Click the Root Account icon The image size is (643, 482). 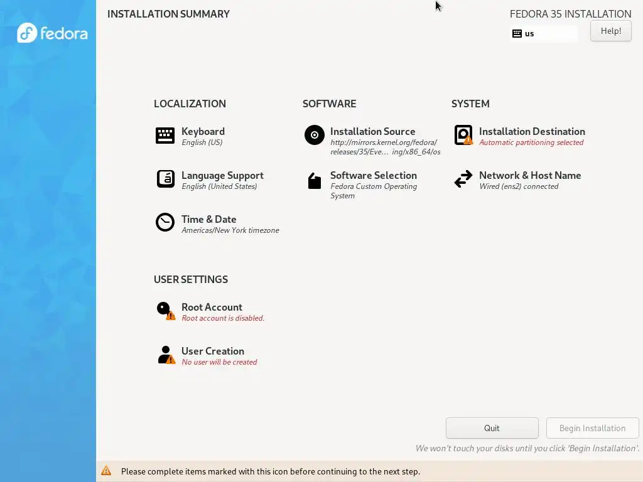(x=166, y=311)
